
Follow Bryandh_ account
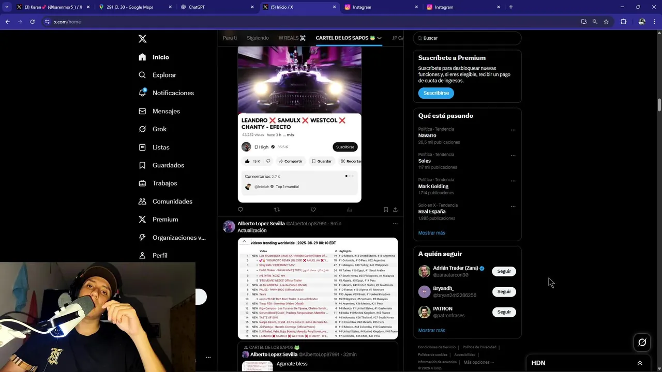pos(504,291)
